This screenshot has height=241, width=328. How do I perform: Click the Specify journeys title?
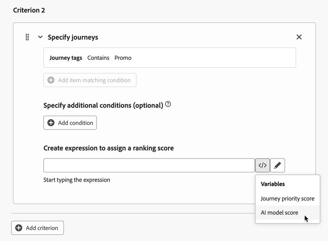(73, 37)
